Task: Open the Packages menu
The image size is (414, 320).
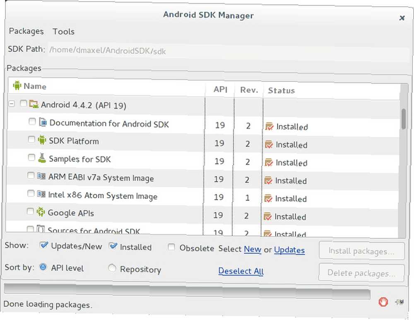Action: tap(26, 31)
